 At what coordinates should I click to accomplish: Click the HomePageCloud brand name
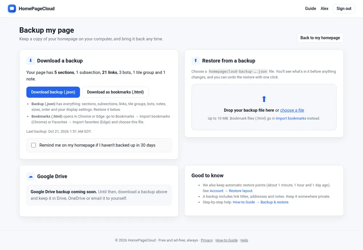[x=37, y=9]
